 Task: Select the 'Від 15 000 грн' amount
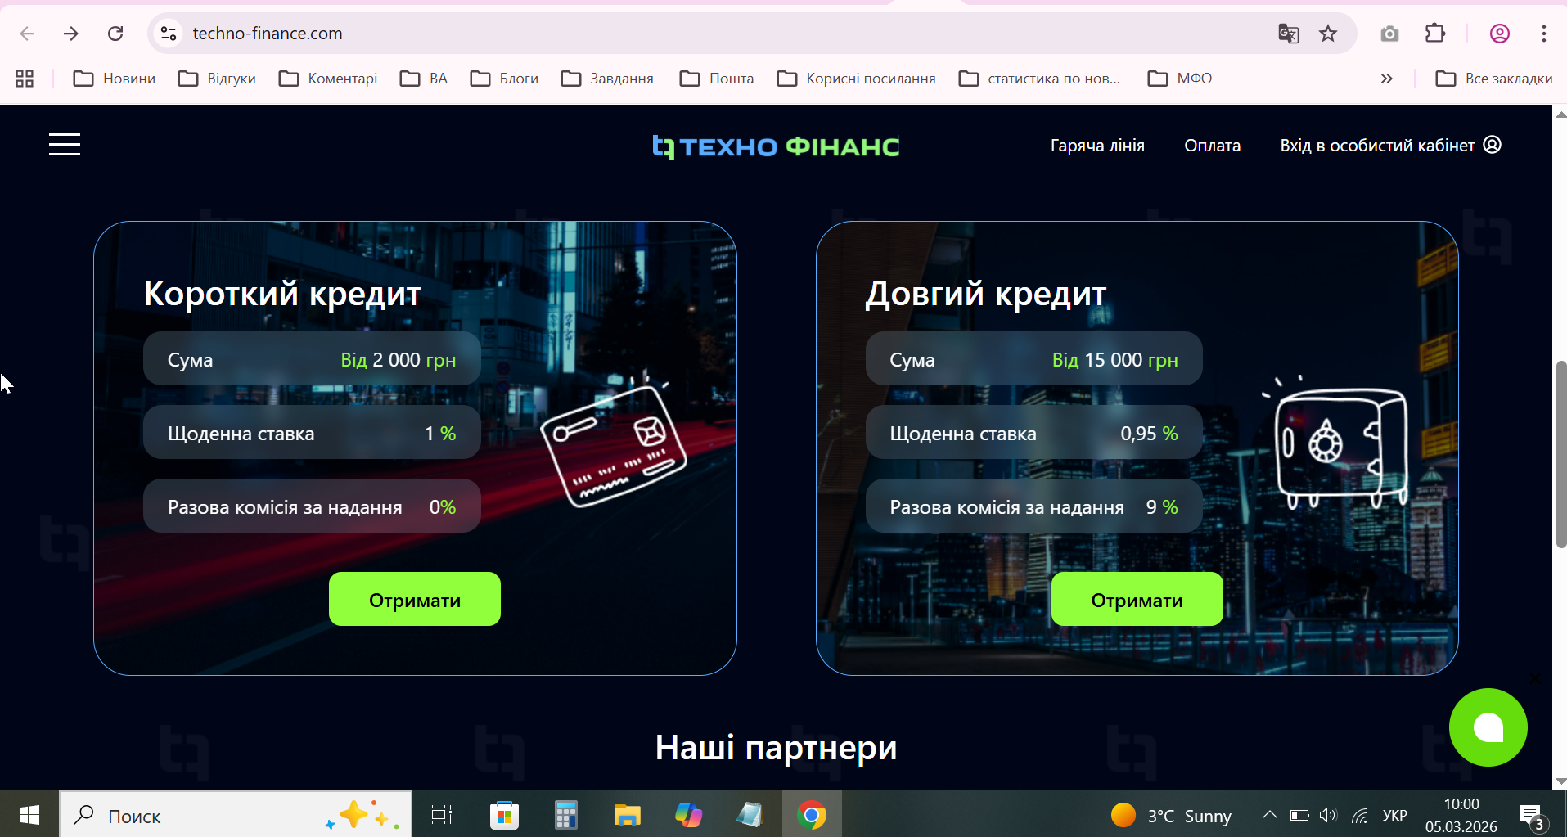point(1115,360)
